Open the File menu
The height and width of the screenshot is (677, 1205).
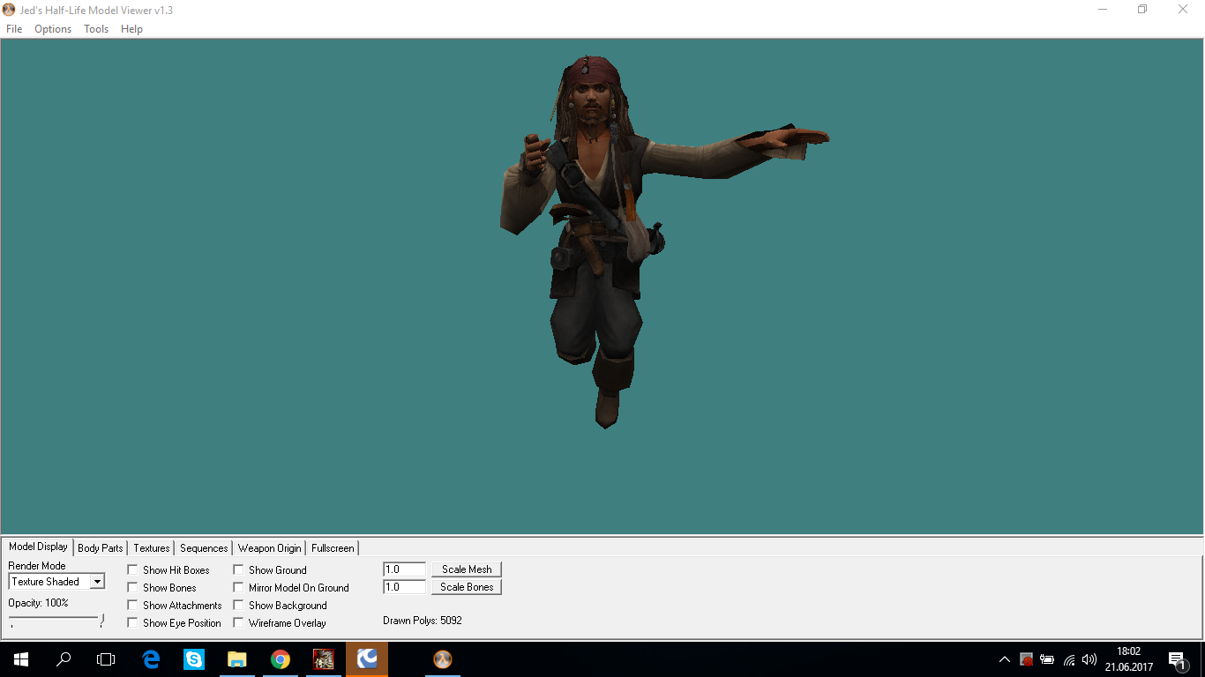14,29
